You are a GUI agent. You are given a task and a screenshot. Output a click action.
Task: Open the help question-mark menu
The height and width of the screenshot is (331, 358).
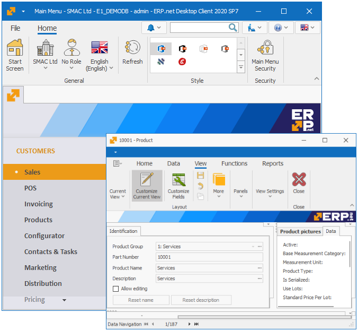[x=281, y=28]
